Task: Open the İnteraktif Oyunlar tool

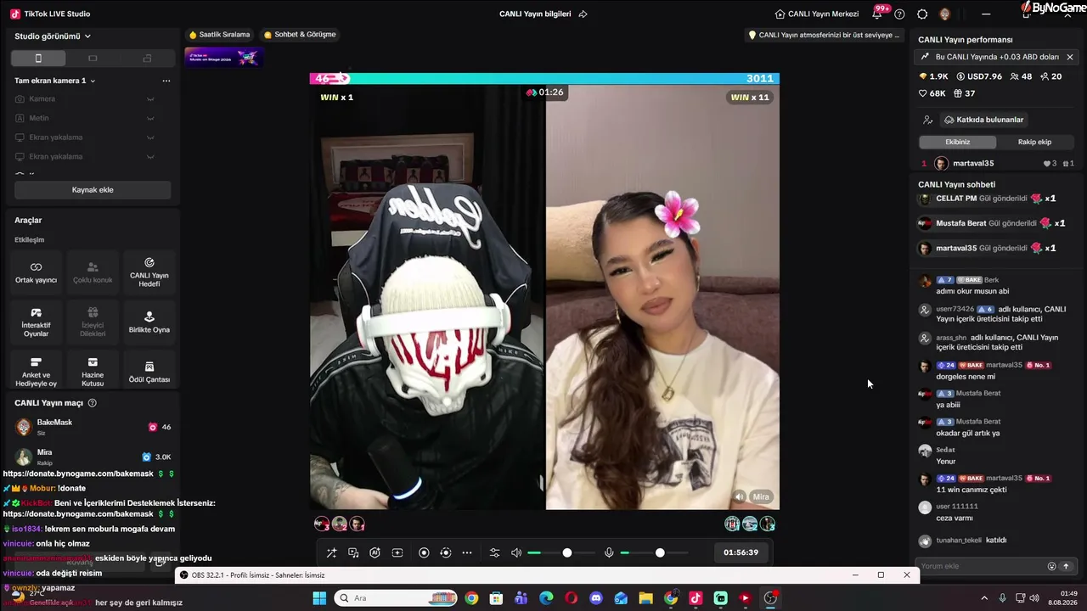Action: [36, 322]
